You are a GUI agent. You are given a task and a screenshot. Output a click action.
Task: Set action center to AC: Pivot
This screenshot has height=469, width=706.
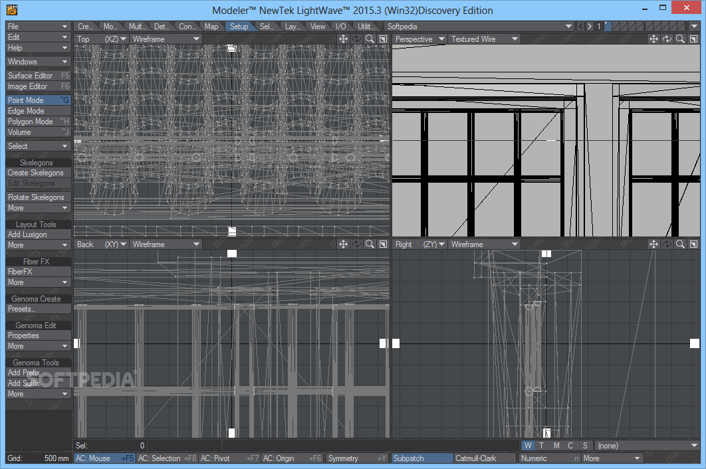point(229,458)
